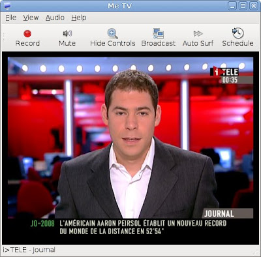Open the Help menu
The height and width of the screenshot is (257, 261).
click(x=79, y=18)
